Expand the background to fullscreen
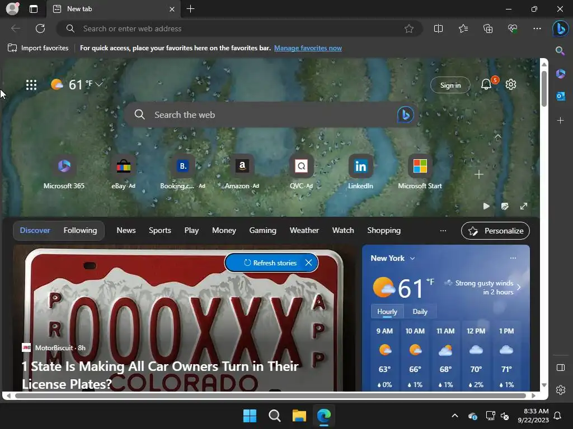The height and width of the screenshot is (429, 573). point(524,206)
